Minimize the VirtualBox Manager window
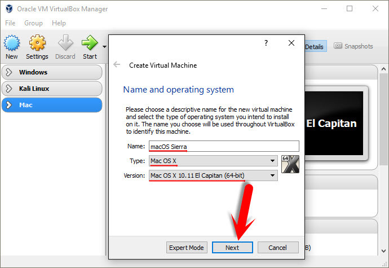The height and width of the screenshot is (268, 389). (324, 8)
